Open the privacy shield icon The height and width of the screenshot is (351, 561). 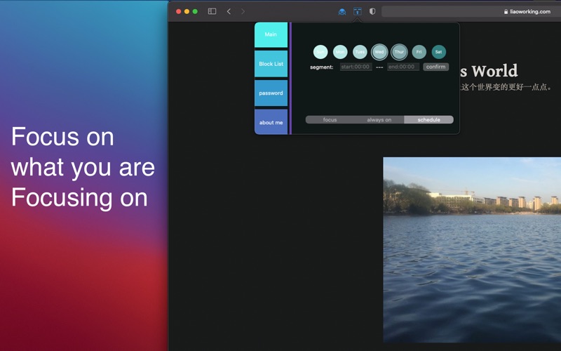tap(372, 11)
